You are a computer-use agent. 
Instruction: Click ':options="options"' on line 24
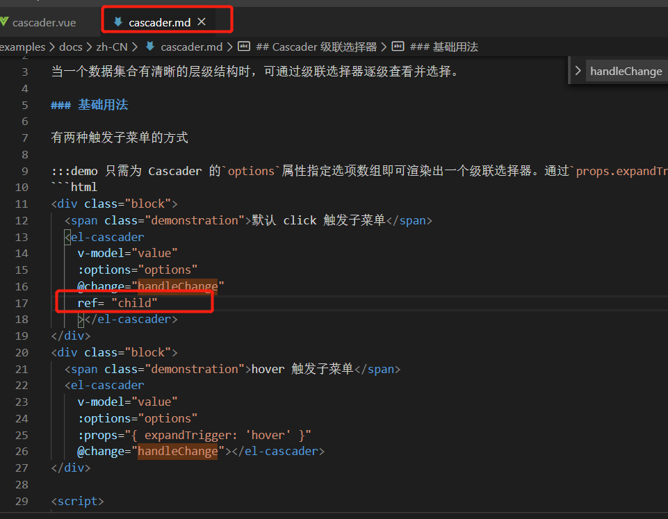tap(138, 418)
